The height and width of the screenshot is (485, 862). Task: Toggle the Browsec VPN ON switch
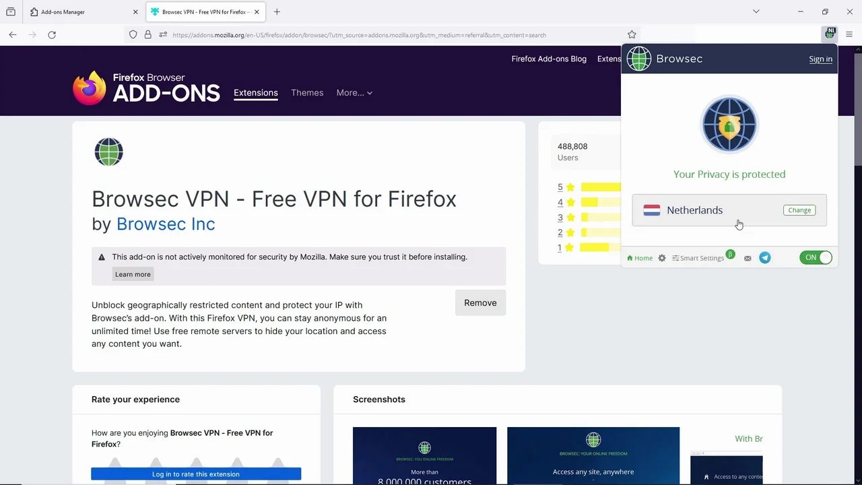816,257
